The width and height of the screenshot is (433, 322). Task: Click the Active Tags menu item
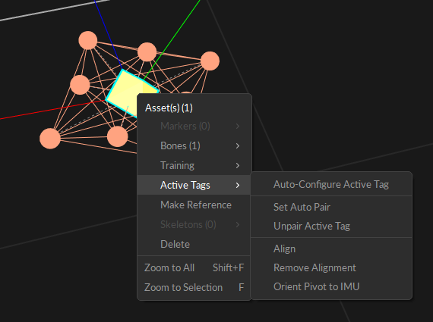(x=194, y=185)
